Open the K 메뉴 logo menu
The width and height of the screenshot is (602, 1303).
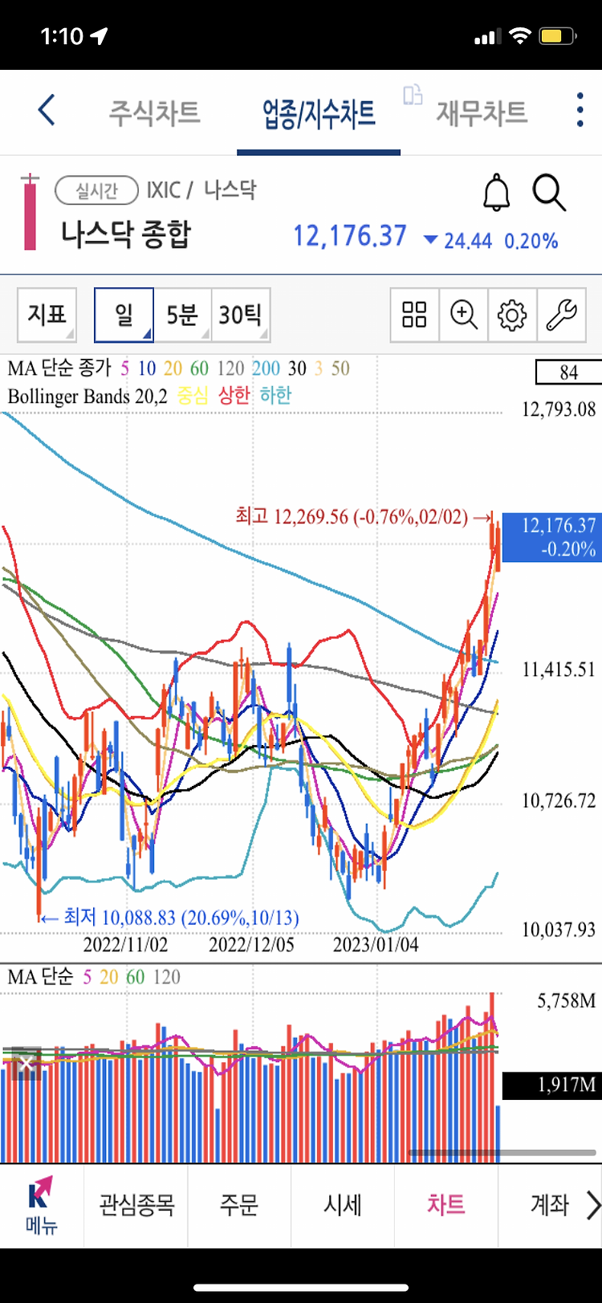coord(40,1205)
